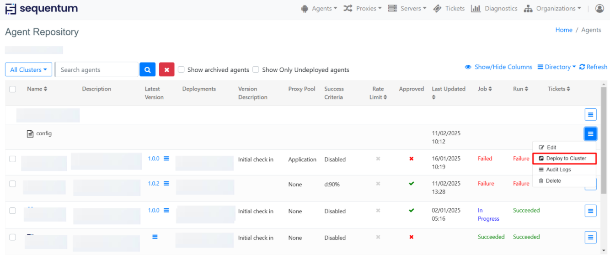Choose Audit Logs in the context menu
The width and height of the screenshot is (610, 270).
[x=558, y=169]
